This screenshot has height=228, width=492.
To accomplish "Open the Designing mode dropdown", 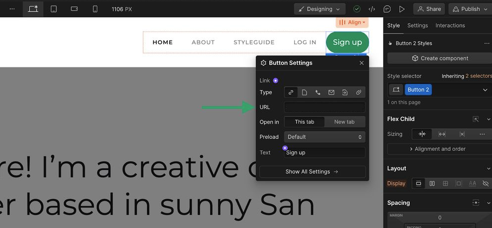I will tap(319, 9).
